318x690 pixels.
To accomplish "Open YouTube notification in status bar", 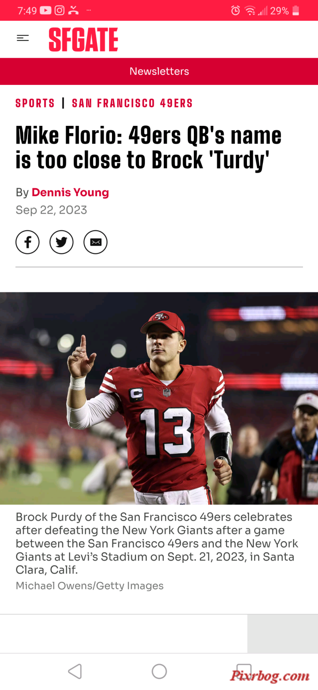I will pos(46,10).
